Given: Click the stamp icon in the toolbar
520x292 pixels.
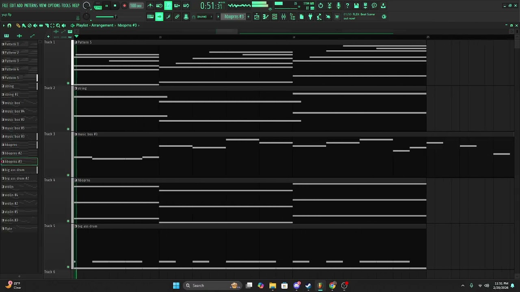Looking at the screenshot, I should coord(186,17).
